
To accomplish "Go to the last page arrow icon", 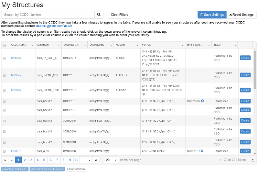I will [x=96, y=160].
